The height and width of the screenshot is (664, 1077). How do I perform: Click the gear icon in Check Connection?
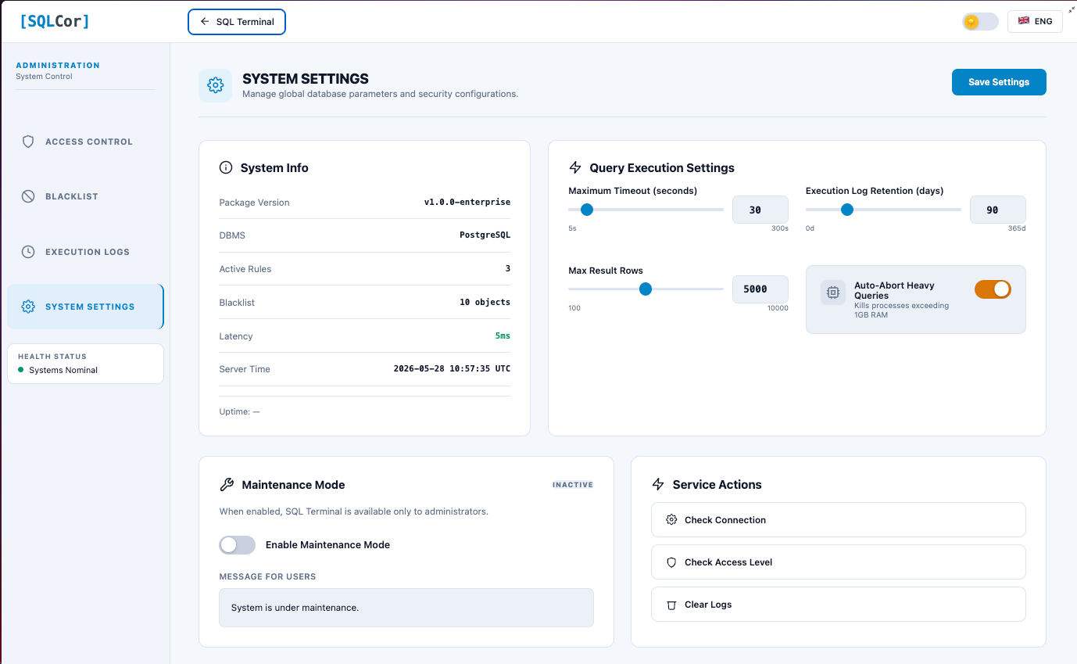pos(671,519)
